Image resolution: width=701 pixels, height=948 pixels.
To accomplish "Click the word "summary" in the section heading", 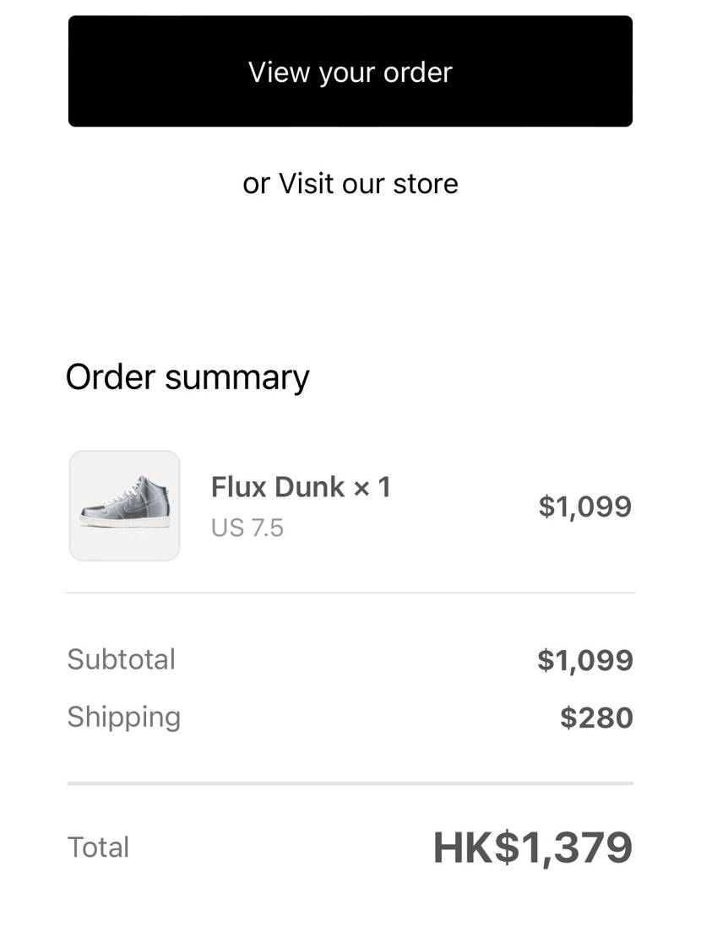I will pyautogui.click(x=237, y=378).
